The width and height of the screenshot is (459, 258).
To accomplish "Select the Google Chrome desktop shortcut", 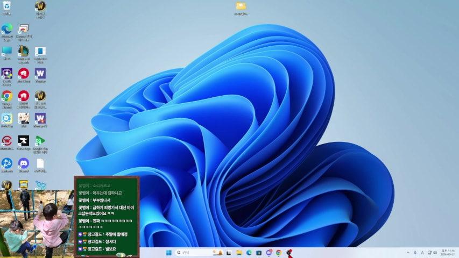I will click(6, 96).
